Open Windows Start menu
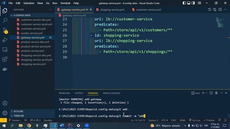The width and height of the screenshot is (230, 129). pos(4,126)
